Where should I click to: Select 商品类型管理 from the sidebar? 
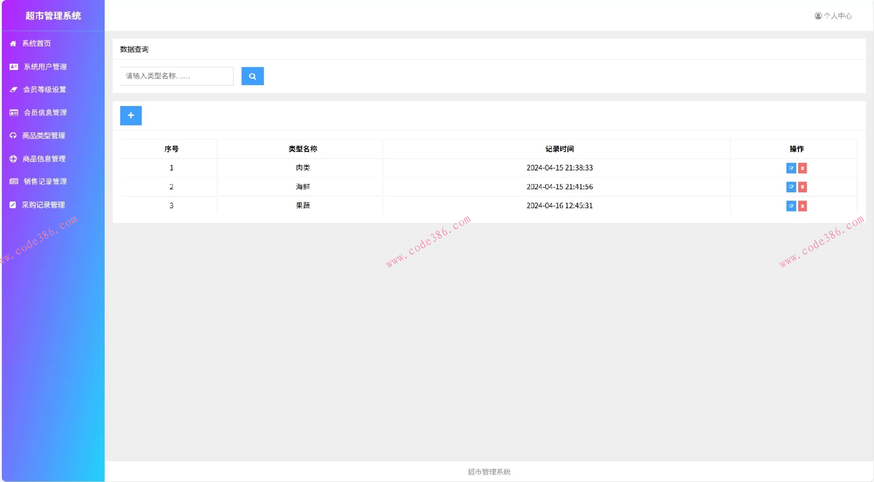(x=44, y=136)
